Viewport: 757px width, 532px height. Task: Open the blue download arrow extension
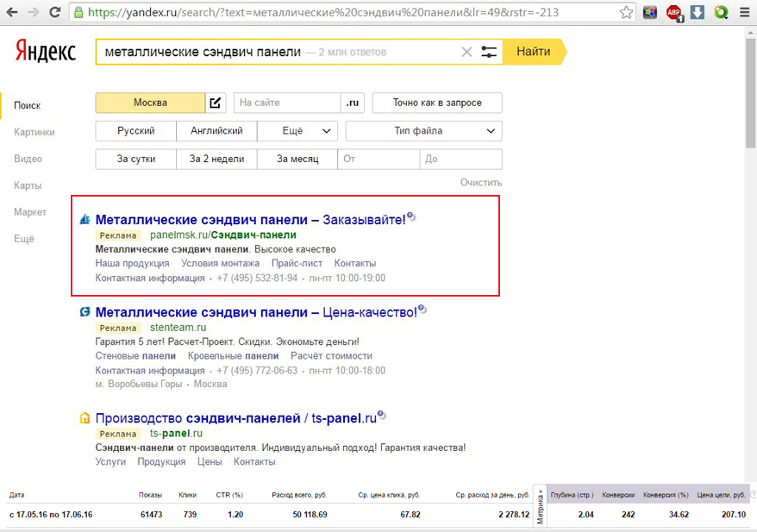pos(698,13)
